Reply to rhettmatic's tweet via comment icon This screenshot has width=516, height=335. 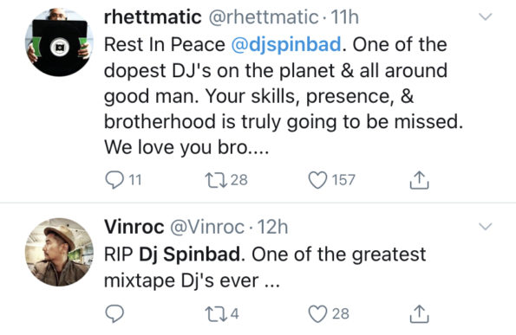tap(114, 180)
